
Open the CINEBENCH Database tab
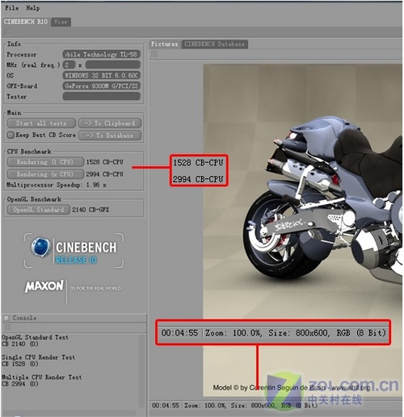click(x=214, y=44)
